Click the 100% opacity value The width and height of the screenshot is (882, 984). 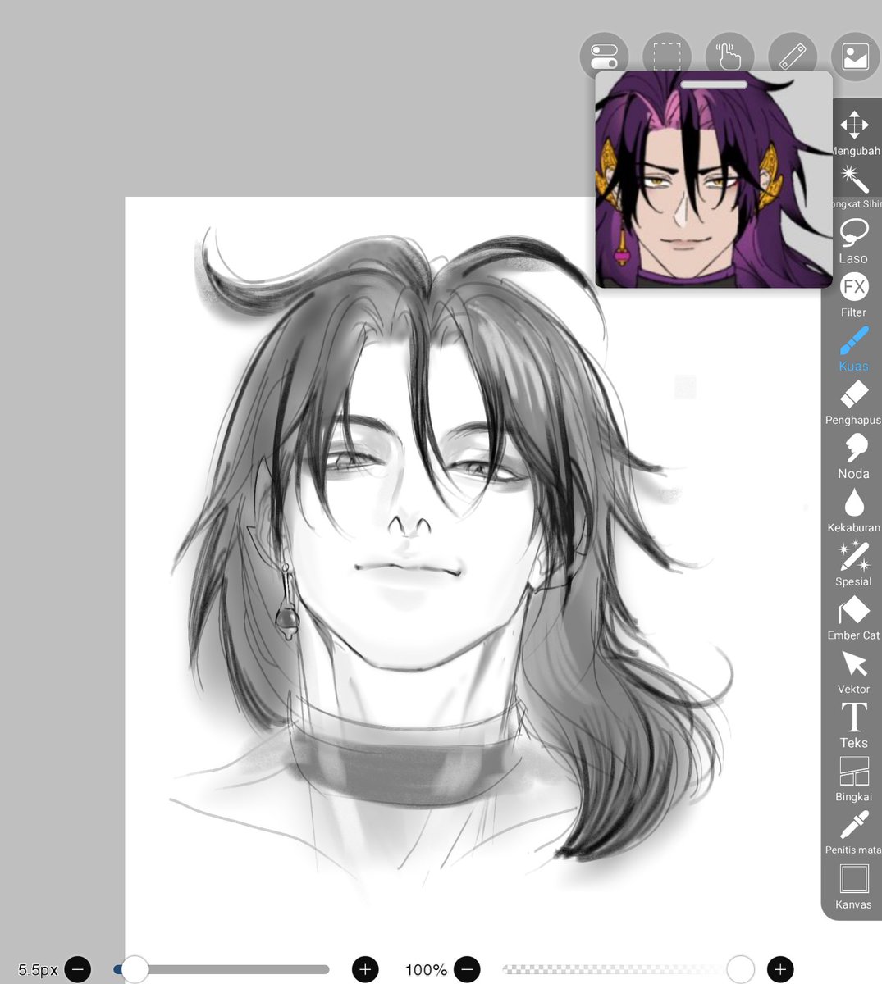[x=426, y=970]
